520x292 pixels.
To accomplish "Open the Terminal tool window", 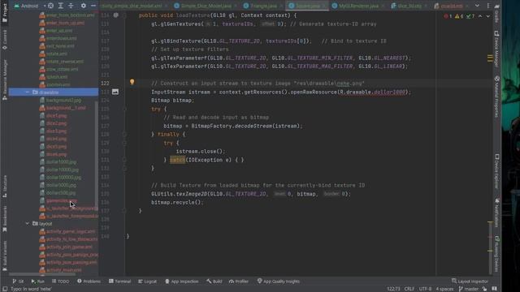I will pyautogui.click(x=119, y=281).
